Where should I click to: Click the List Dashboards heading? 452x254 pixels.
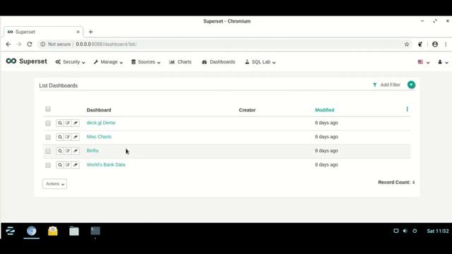[x=58, y=85]
